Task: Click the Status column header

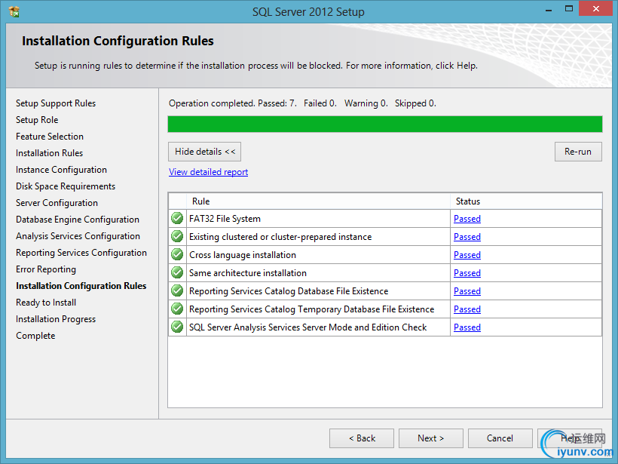Action: (x=526, y=201)
